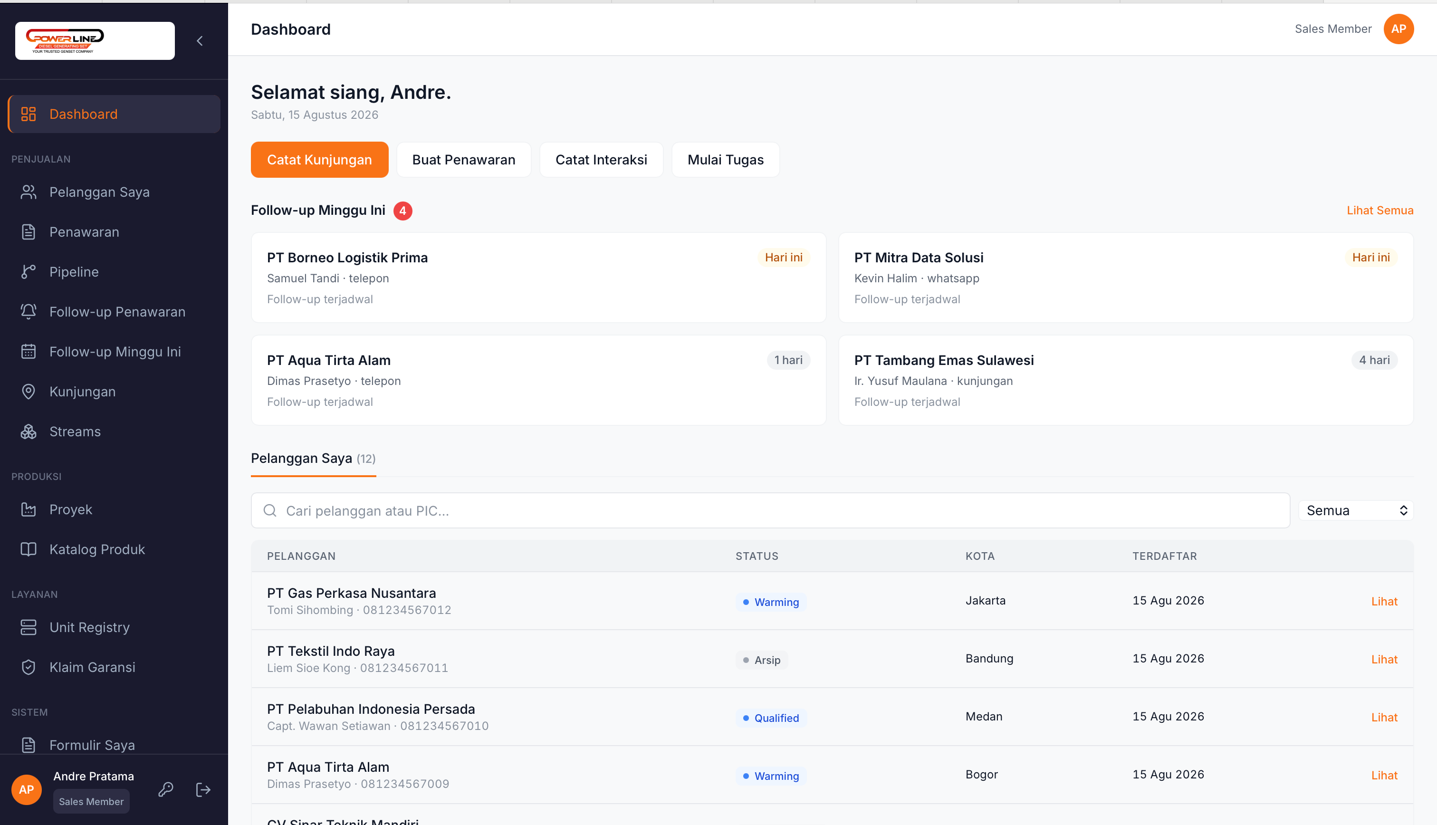
Task: Click the Medan city cell
Action: pyautogui.click(x=984, y=716)
